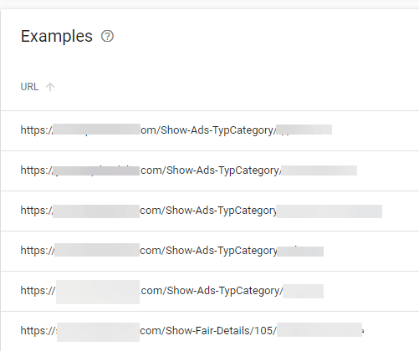Sort by the URL column header
Image resolution: width=419 pixels, height=351 pixels.
29,87
